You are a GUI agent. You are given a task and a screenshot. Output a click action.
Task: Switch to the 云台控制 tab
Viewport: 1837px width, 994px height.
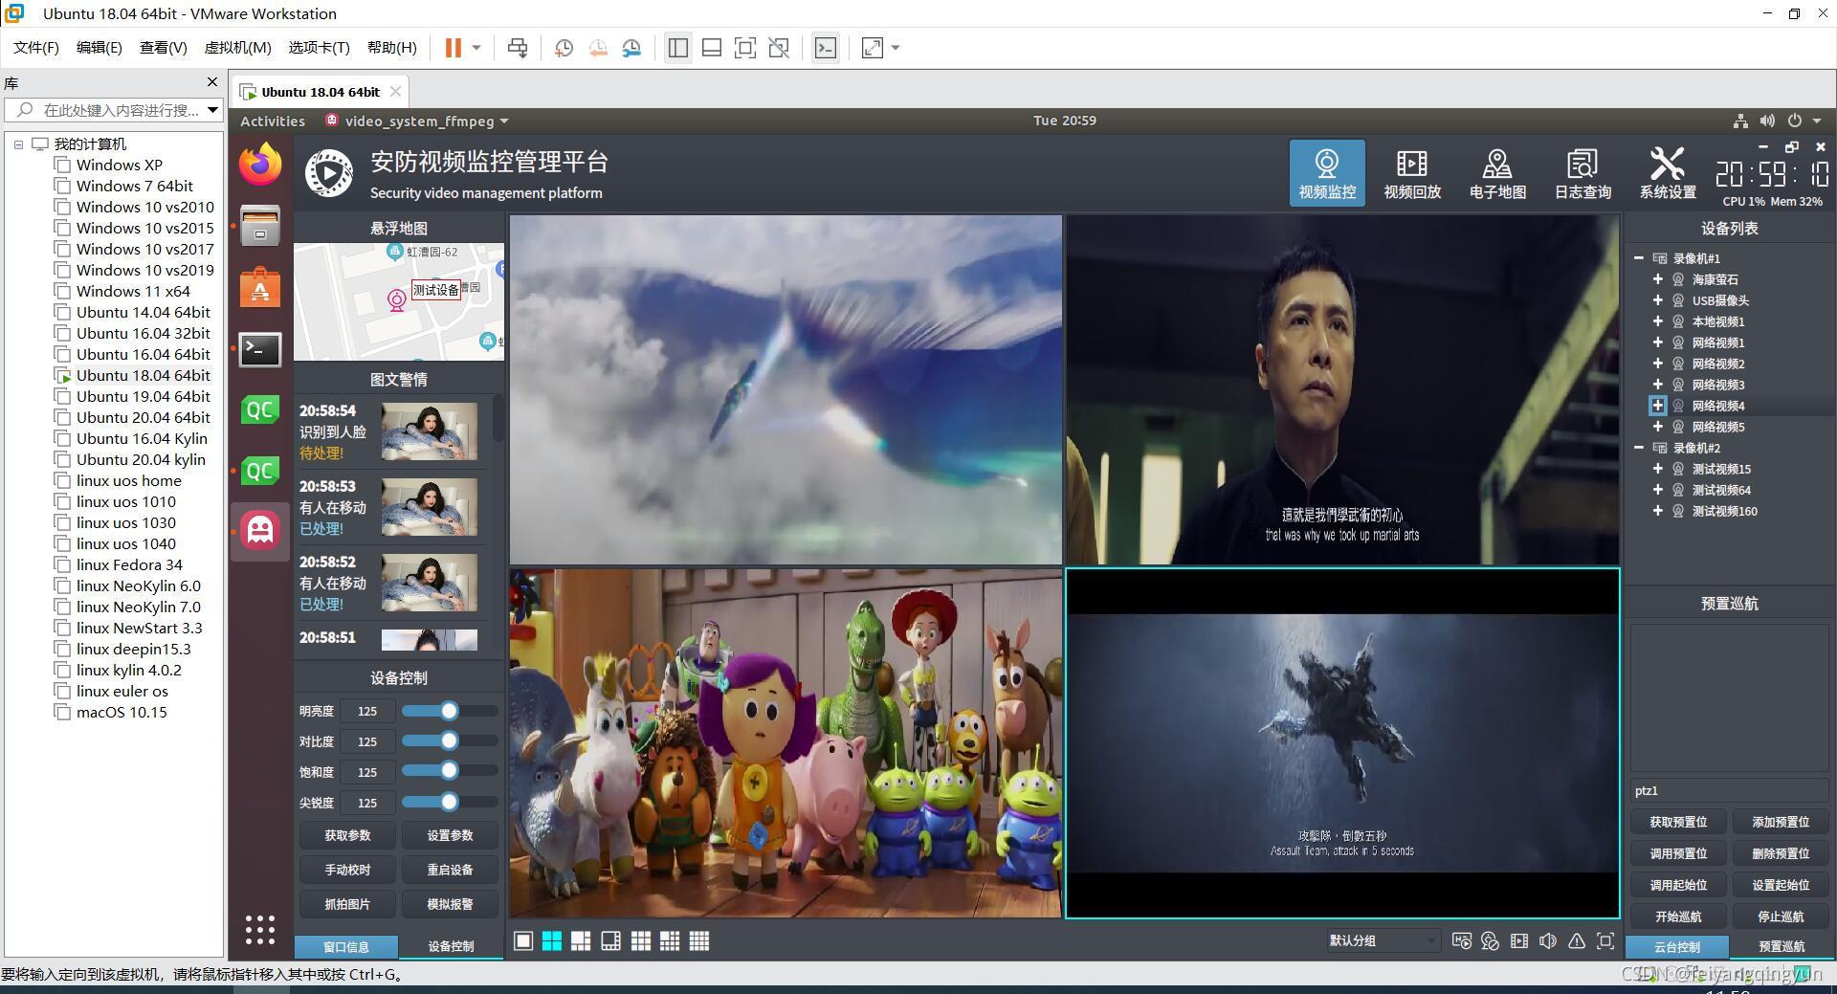click(x=1677, y=946)
